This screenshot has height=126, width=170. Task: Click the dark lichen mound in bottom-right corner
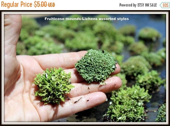click(161, 113)
